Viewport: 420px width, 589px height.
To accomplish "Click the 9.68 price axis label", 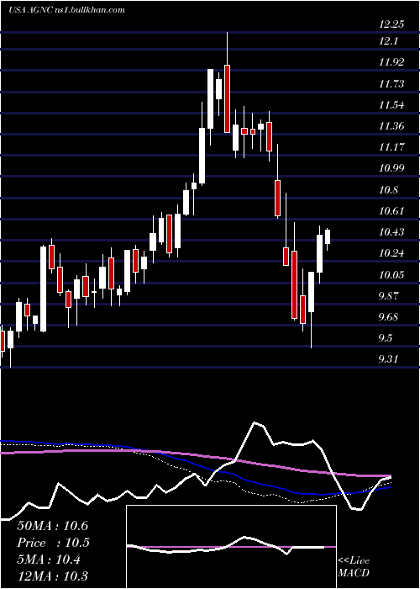I will point(388,317).
